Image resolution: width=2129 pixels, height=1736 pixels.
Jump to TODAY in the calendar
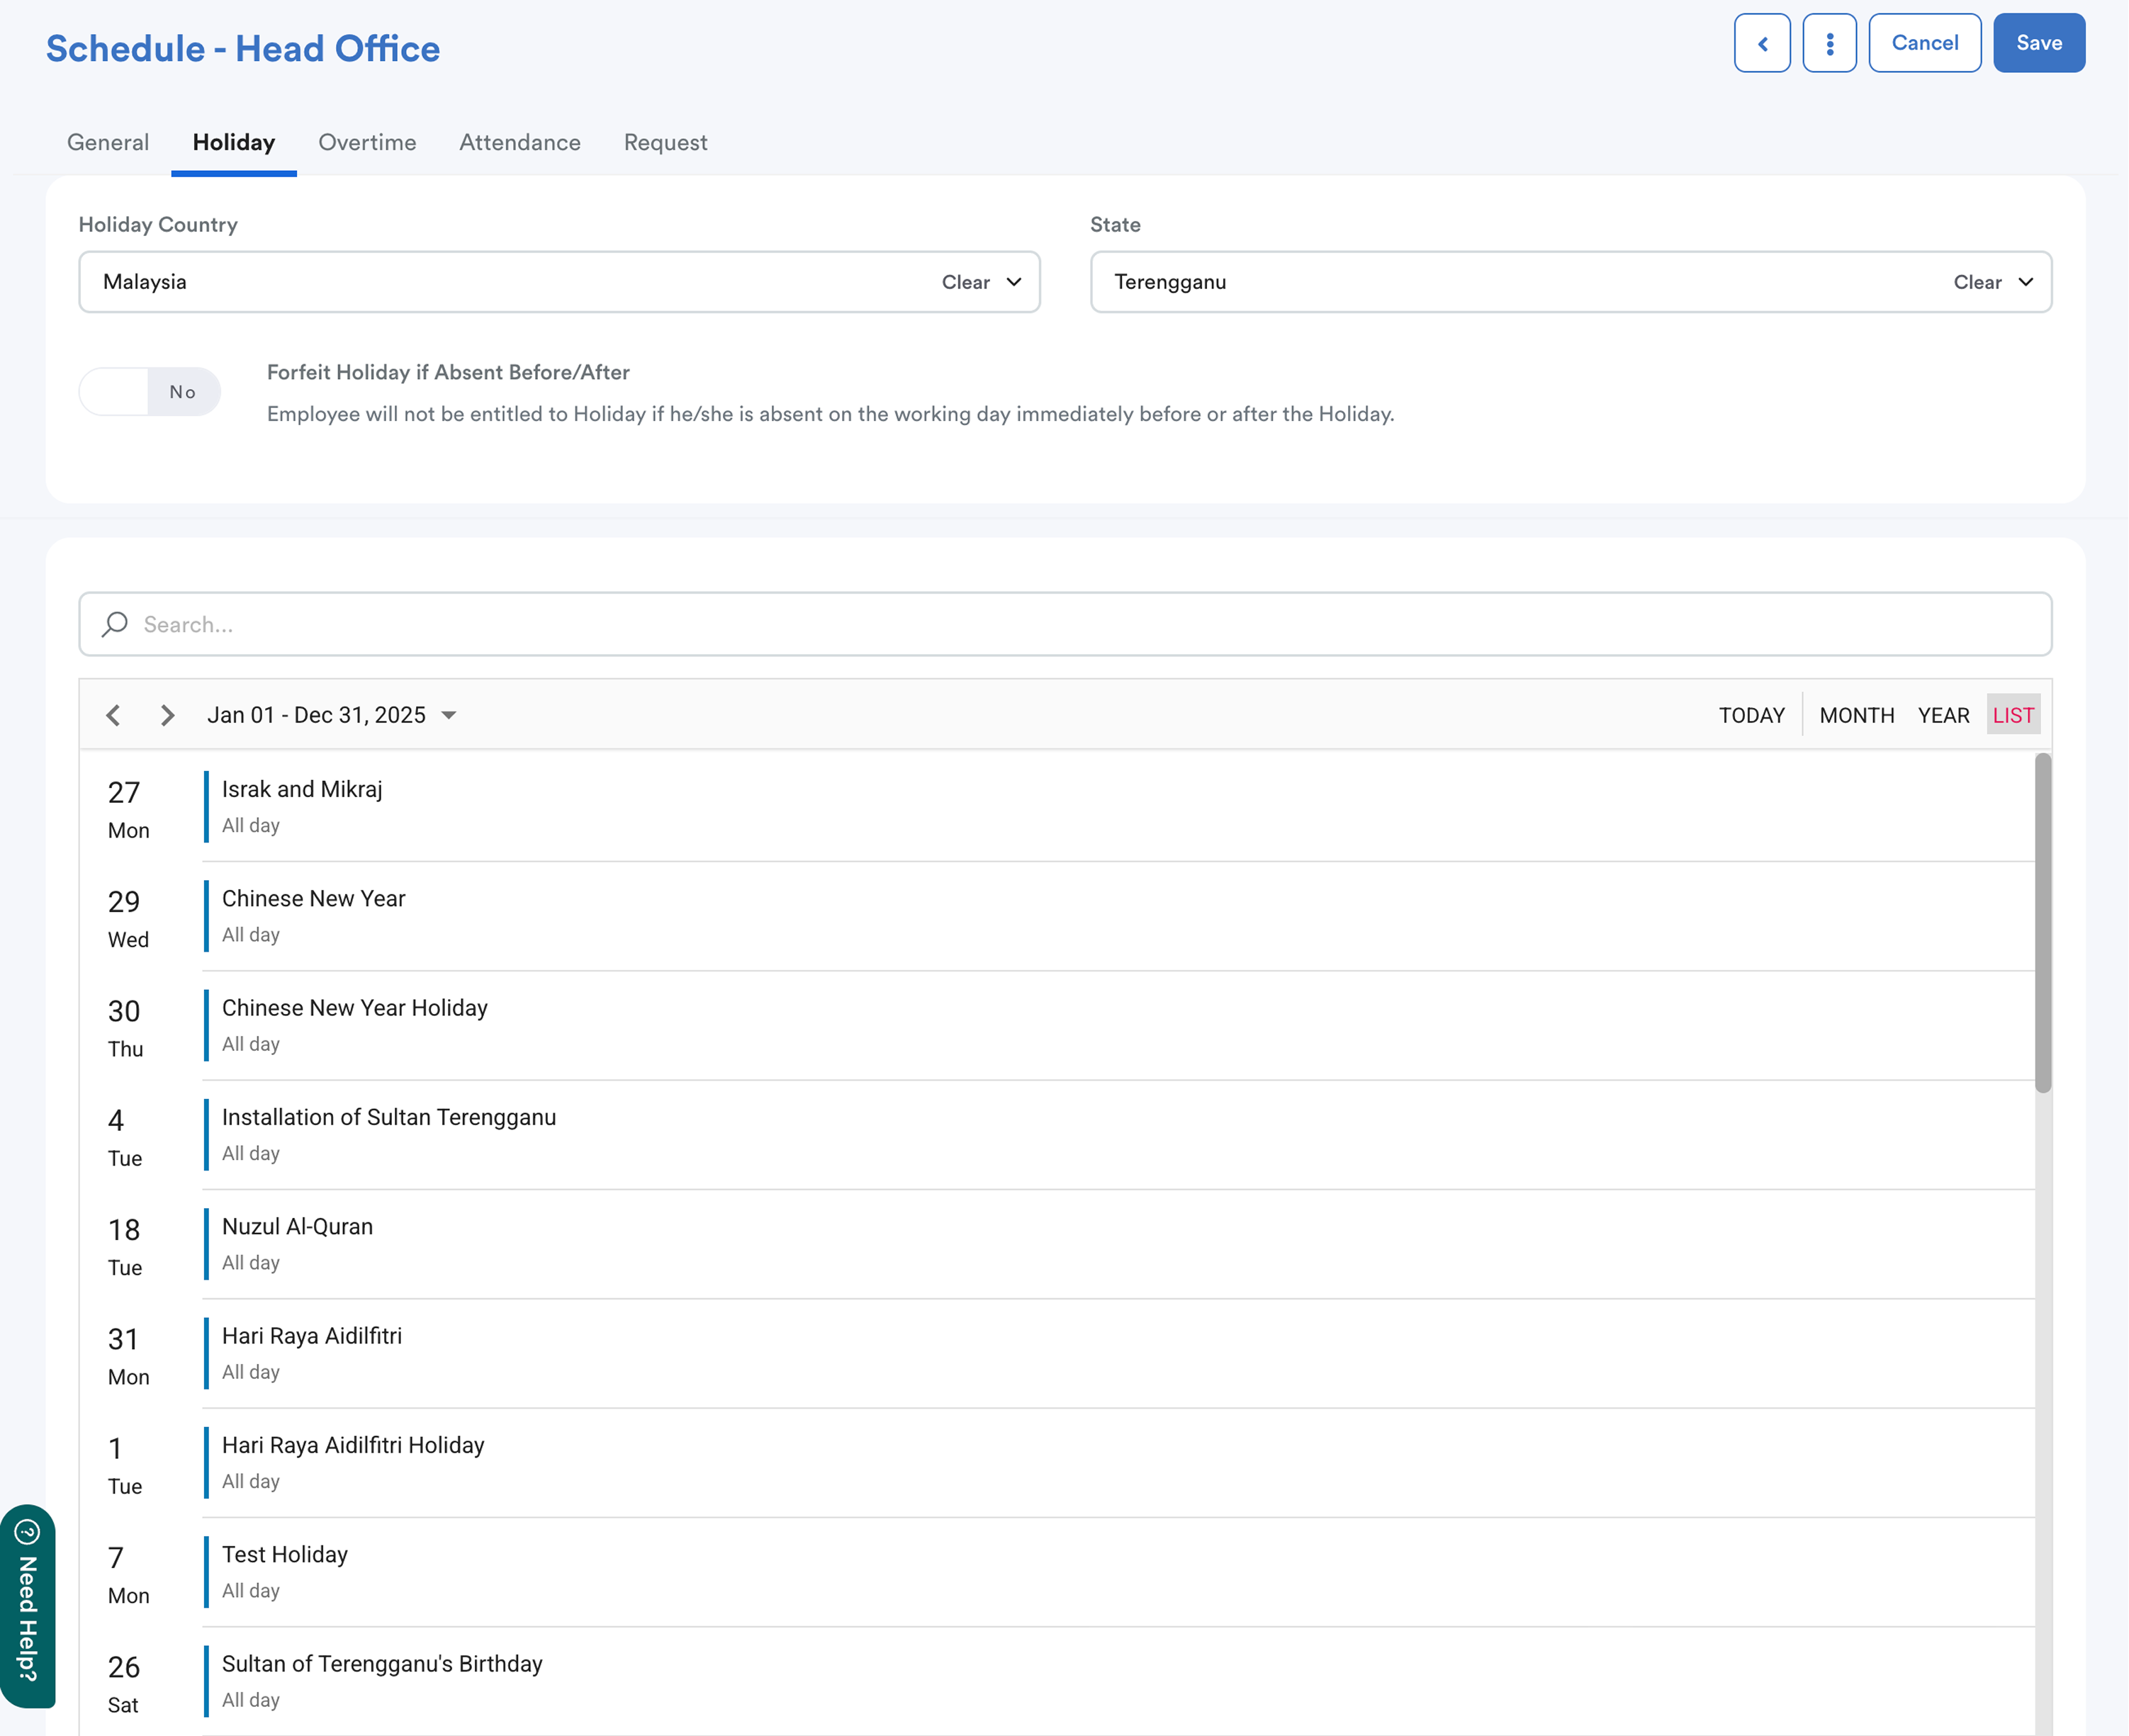(1751, 715)
